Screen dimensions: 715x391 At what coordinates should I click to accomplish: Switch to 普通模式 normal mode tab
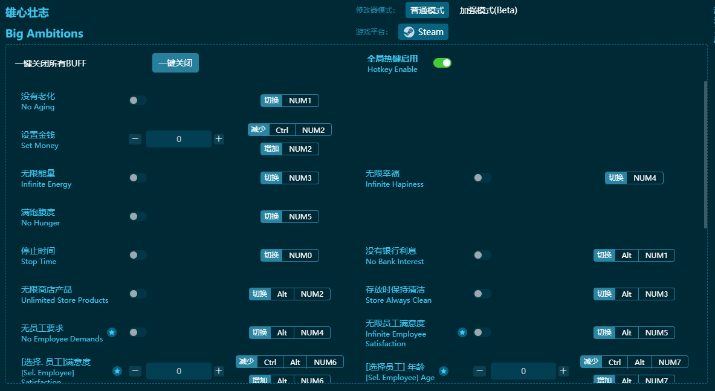[x=427, y=10]
